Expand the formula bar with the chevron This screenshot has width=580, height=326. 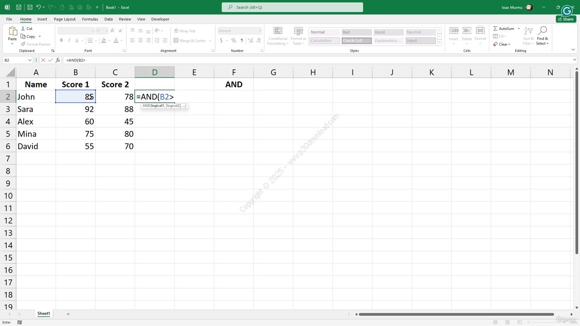[575, 60]
